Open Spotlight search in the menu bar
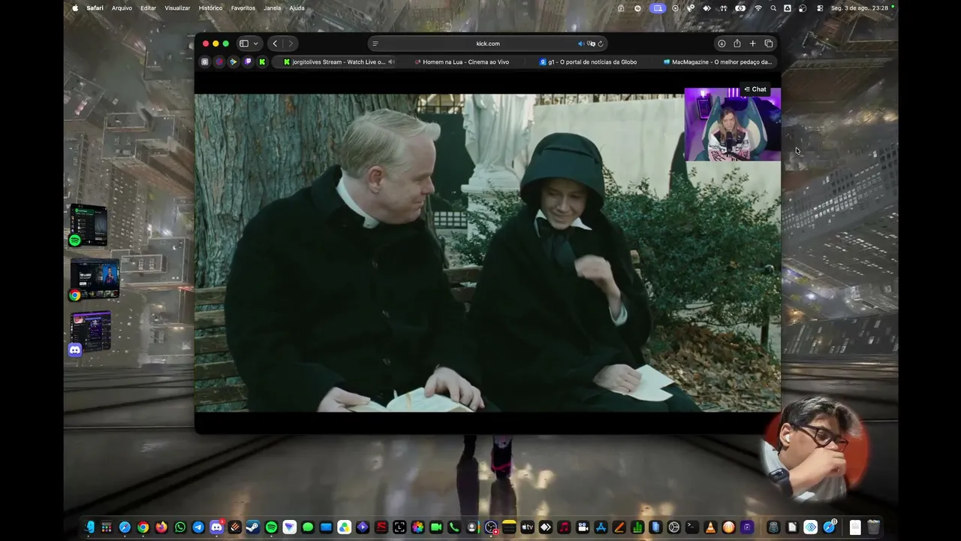The width and height of the screenshot is (961, 541). [x=773, y=8]
